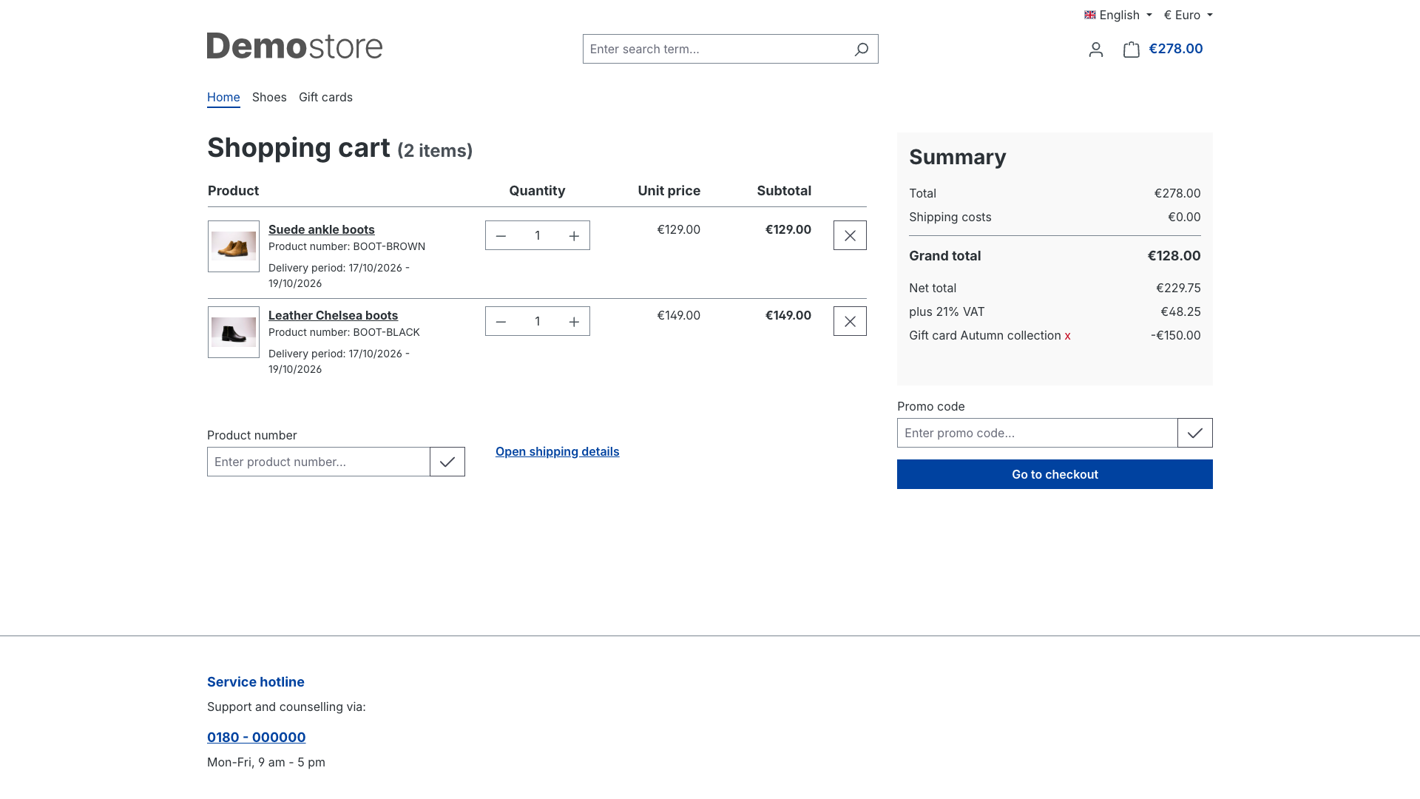Remove the Autumn collection gift card
Screen dimensions: 1420x799
pos(1067,336)
